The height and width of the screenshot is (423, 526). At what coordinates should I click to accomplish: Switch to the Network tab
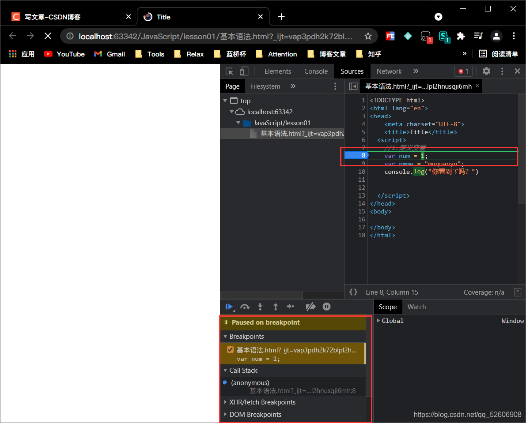(x=389, y=71)
